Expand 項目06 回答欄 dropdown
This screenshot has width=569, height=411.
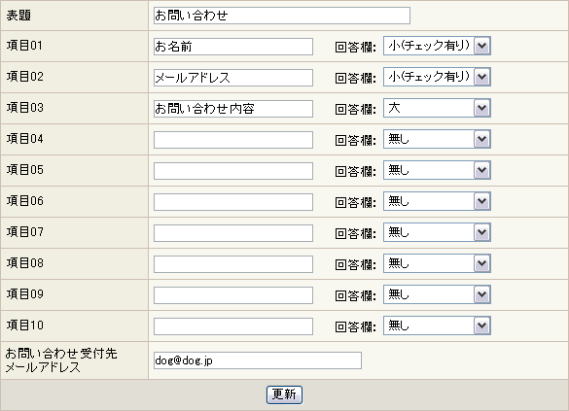(x=437, y=201)
